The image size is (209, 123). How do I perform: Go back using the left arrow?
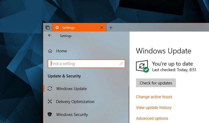click(50, 35)
